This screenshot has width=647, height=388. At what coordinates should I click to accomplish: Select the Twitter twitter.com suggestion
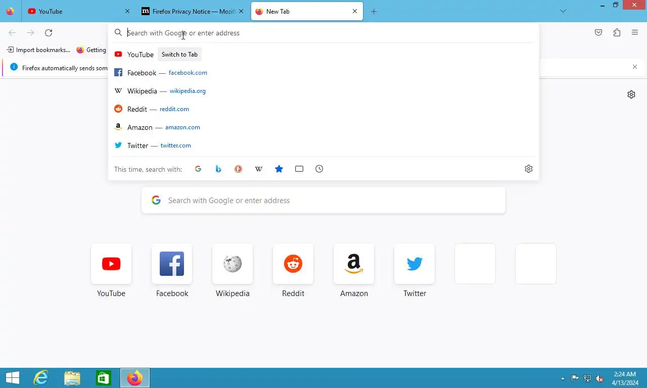click(323, 145)
